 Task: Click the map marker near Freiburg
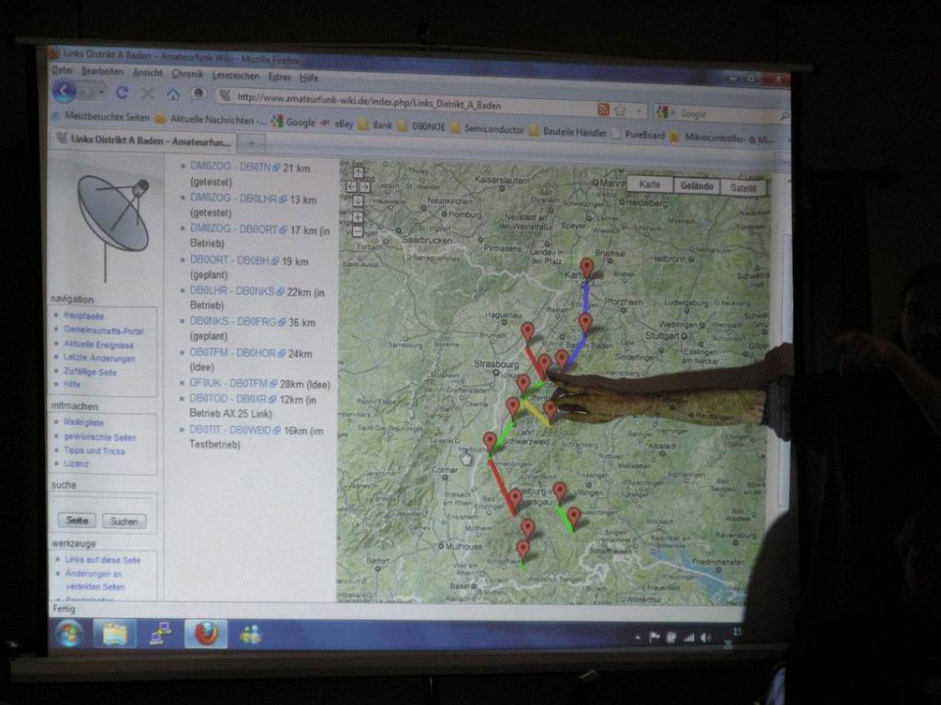515,499
